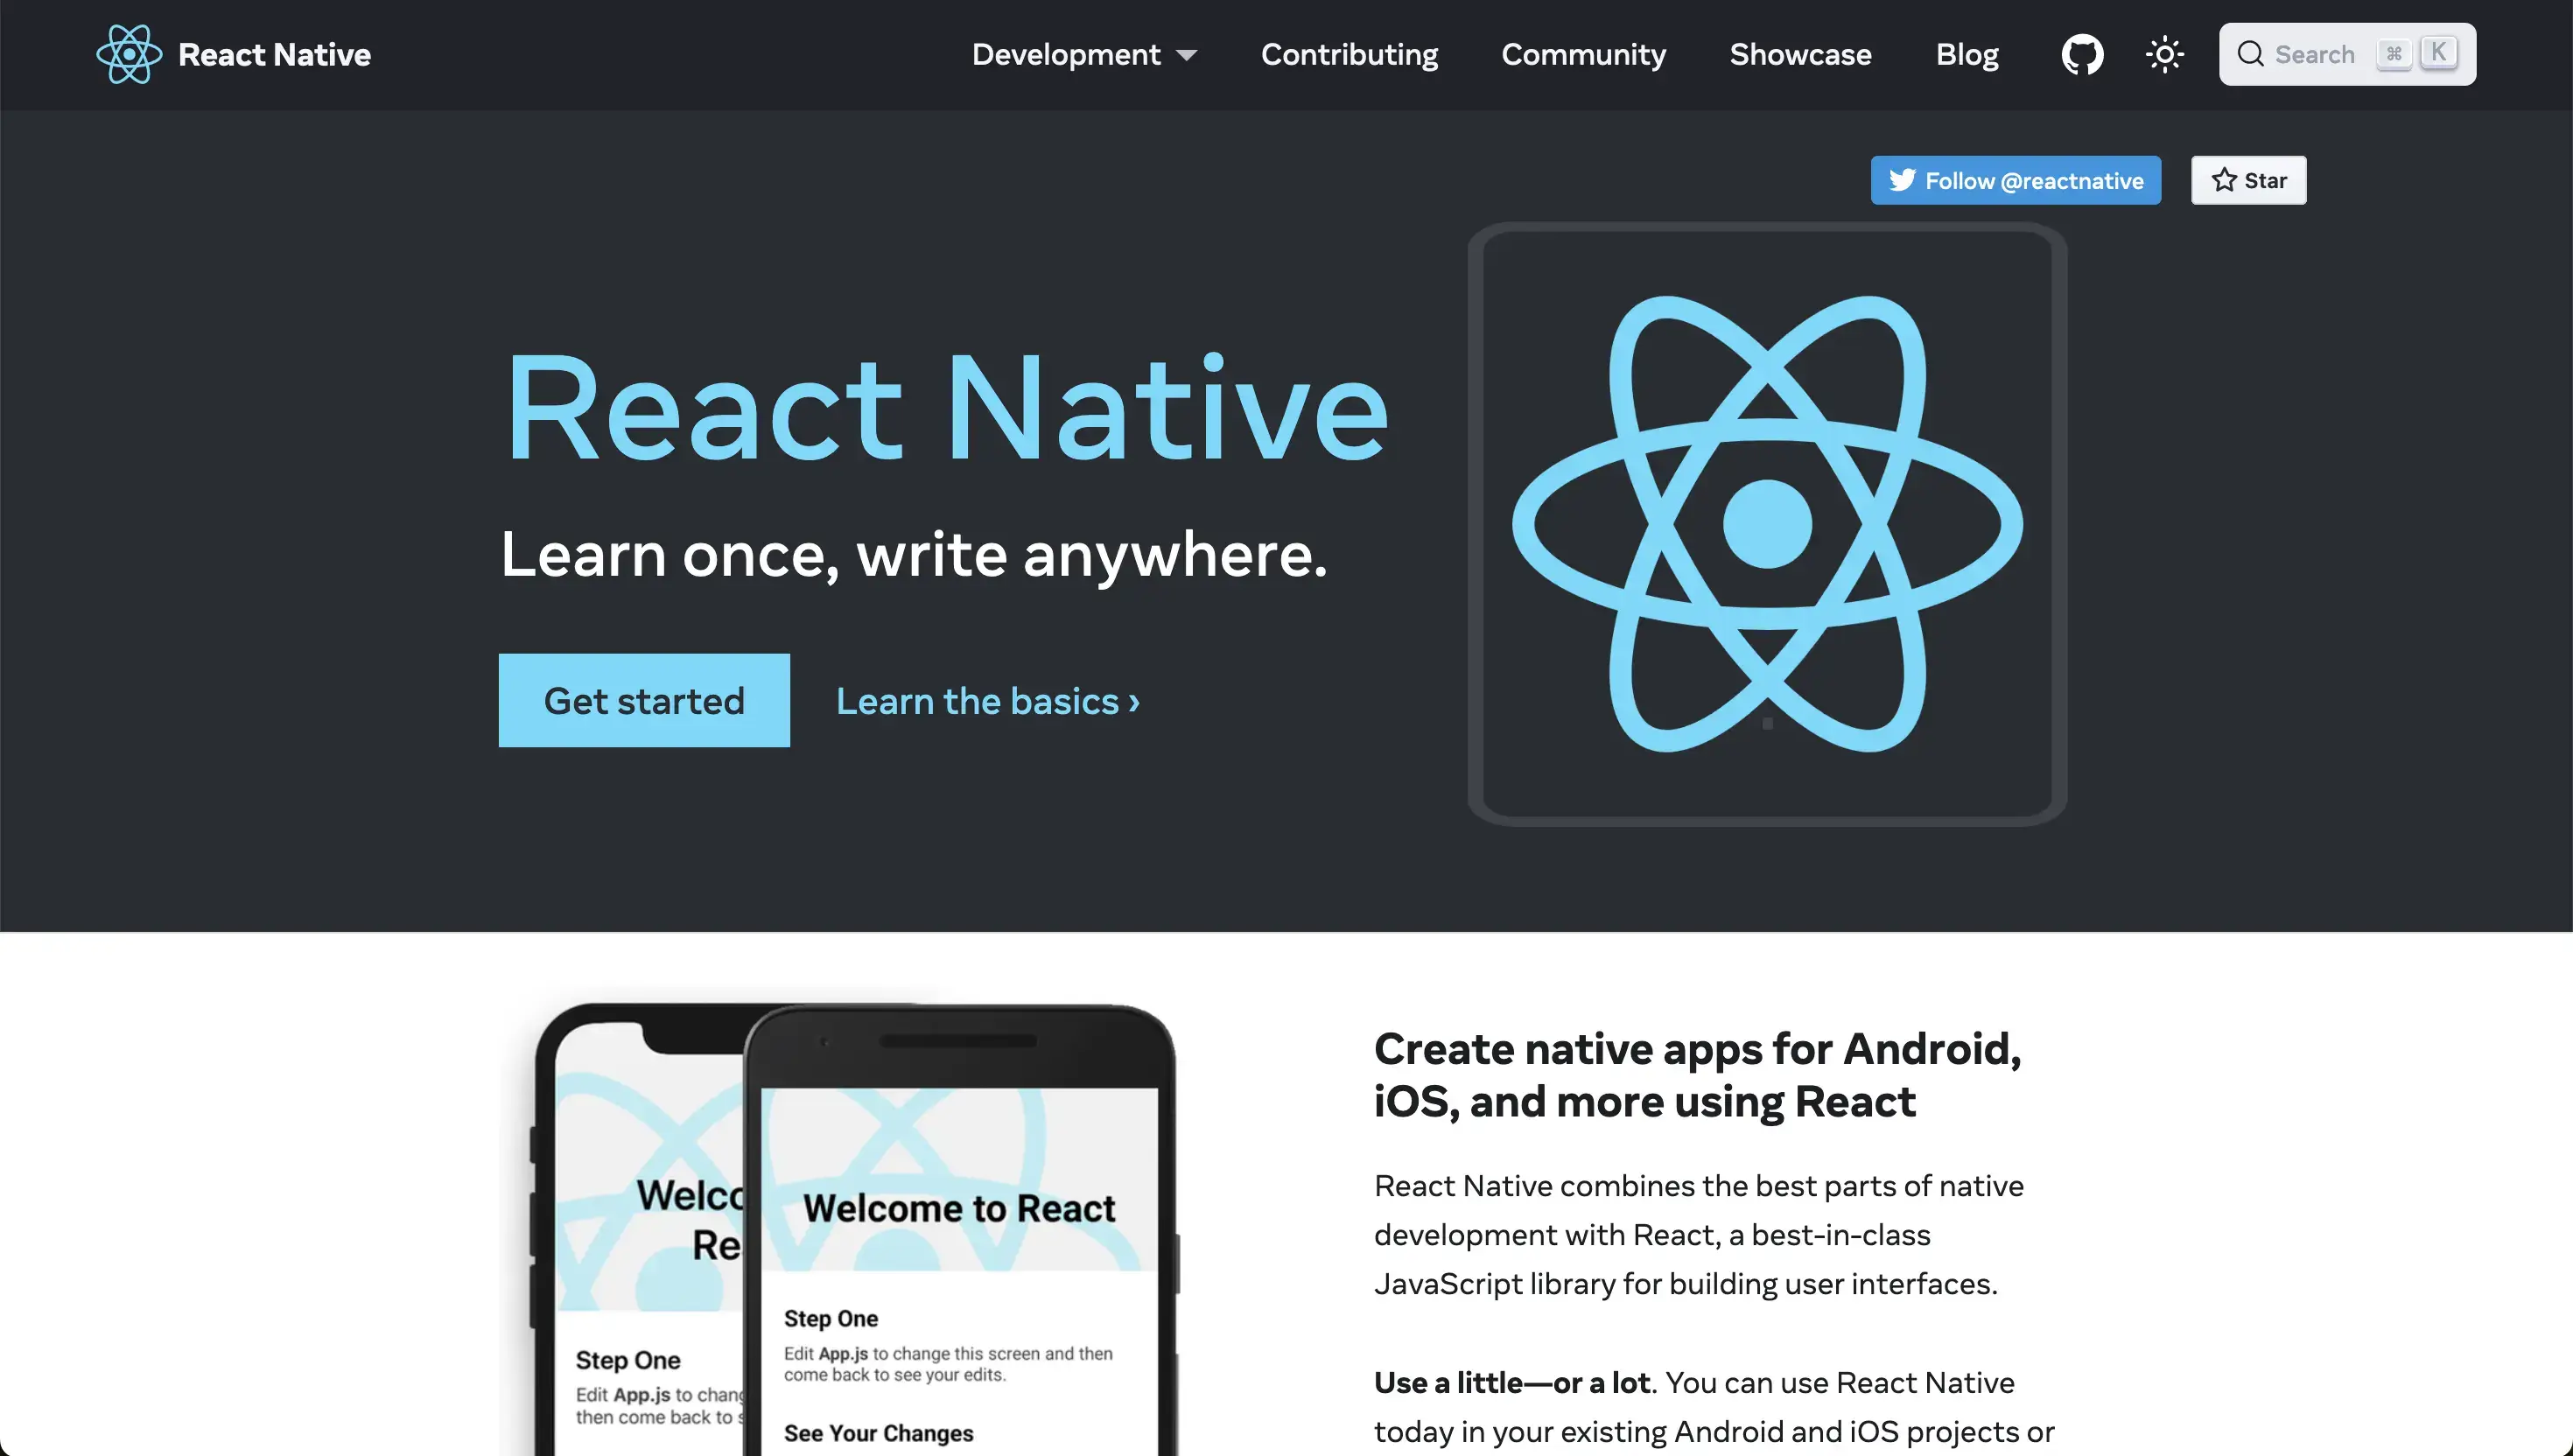
Task: Click the Android phone Welcome to React mockup
Action: pos(960,1230)
